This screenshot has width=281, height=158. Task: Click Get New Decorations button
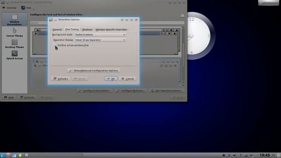click(x=167, y=91)
